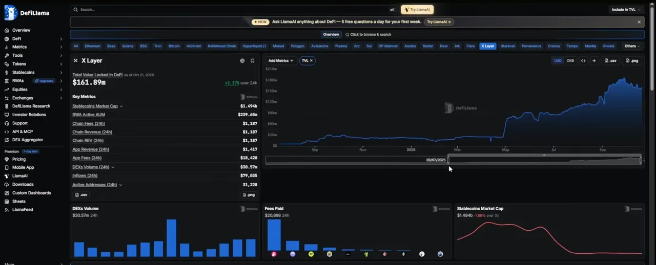Open the Add Metrics dropdown
The height and width of the screenshot is (265, 656).
coord(281,60)
